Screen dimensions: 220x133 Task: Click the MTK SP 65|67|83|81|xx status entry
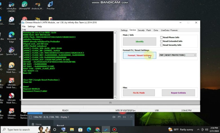click(126, 110)
